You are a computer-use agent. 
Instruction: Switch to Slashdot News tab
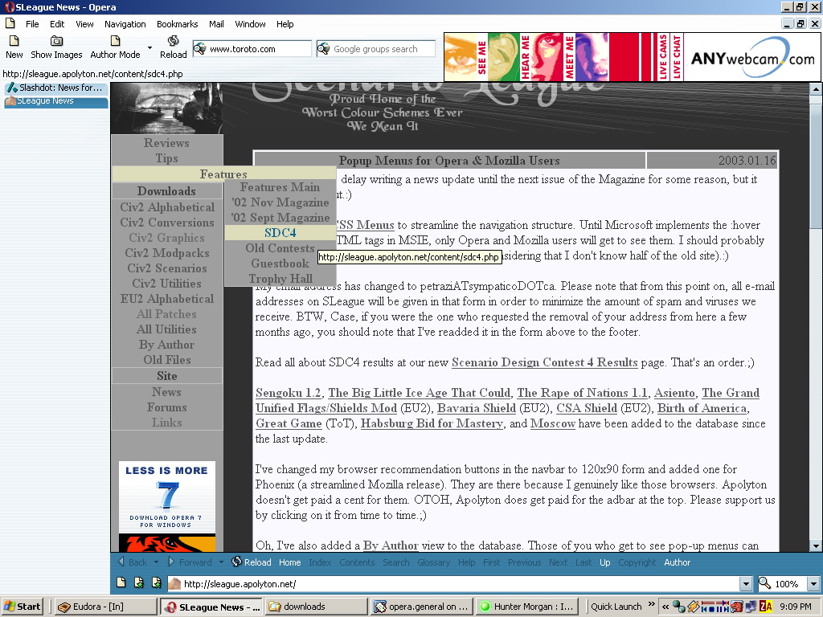(x=56, y=88)
